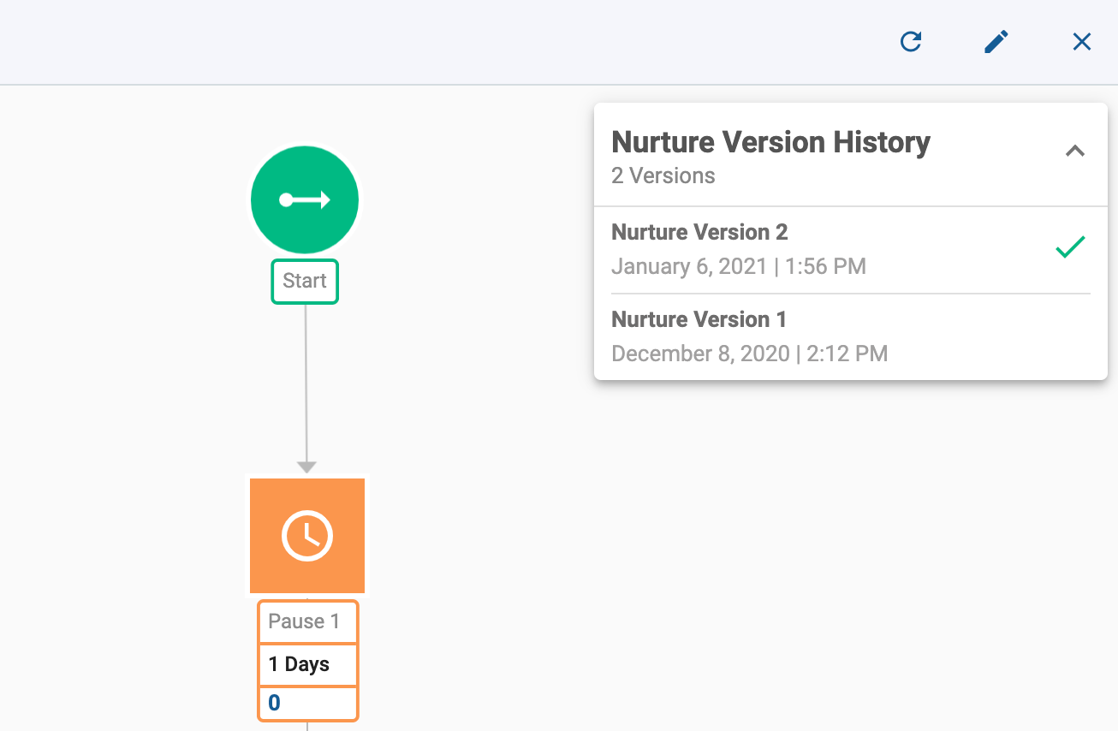Click the arrowhead connector above the Pause node
1118x731 pixels.
[x=306, y=467]
